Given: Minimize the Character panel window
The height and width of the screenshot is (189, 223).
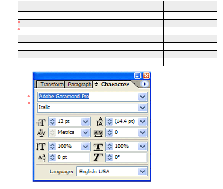Looking at the screenshot, I should [138, 75].
